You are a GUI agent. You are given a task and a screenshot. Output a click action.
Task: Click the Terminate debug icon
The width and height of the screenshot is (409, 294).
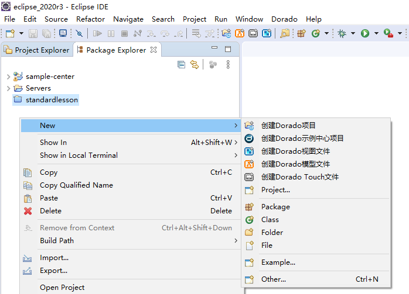(x=124, y=33)
